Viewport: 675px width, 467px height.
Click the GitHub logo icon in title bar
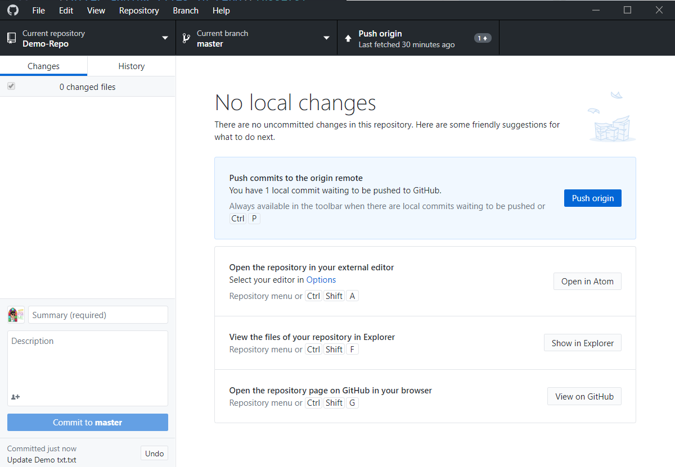click(x=12, y=10)
